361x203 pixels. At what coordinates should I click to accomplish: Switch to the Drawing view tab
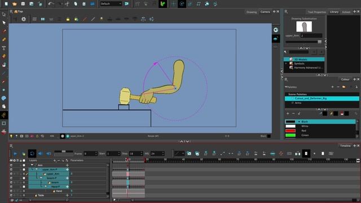252,12
